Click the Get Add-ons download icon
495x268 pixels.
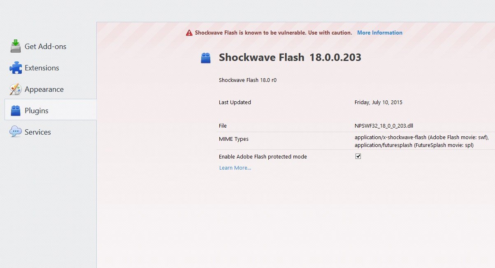point(16,46)
